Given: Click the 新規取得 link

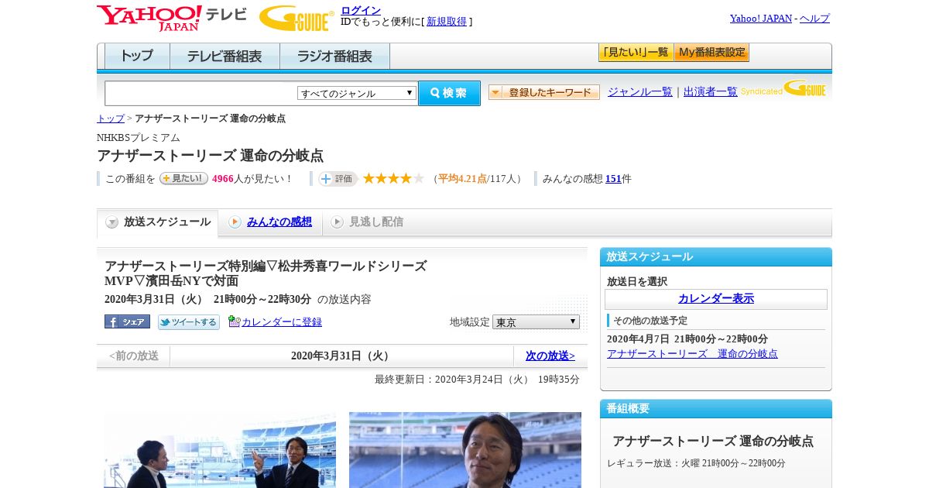Looking at the screenshot, I should point(447,22).
